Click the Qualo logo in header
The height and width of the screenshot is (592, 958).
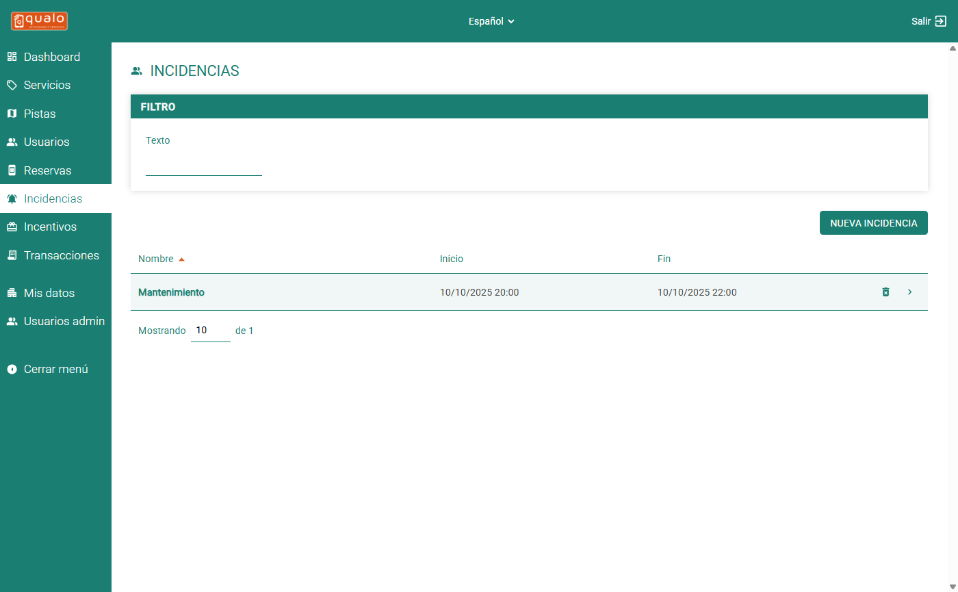coord(39,21)
